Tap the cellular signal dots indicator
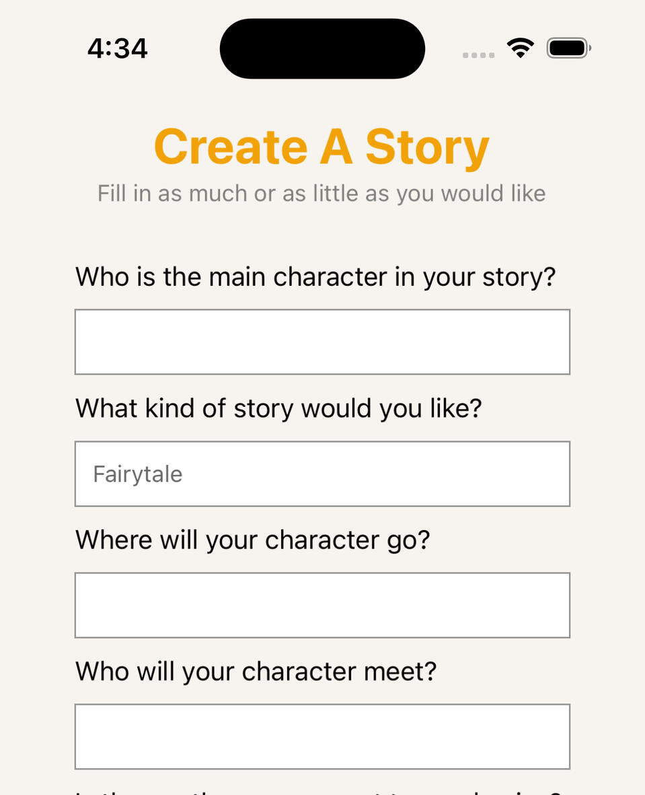 [479, 55]
